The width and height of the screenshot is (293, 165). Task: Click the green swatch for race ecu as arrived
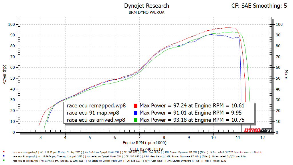[x=136, y=120]
